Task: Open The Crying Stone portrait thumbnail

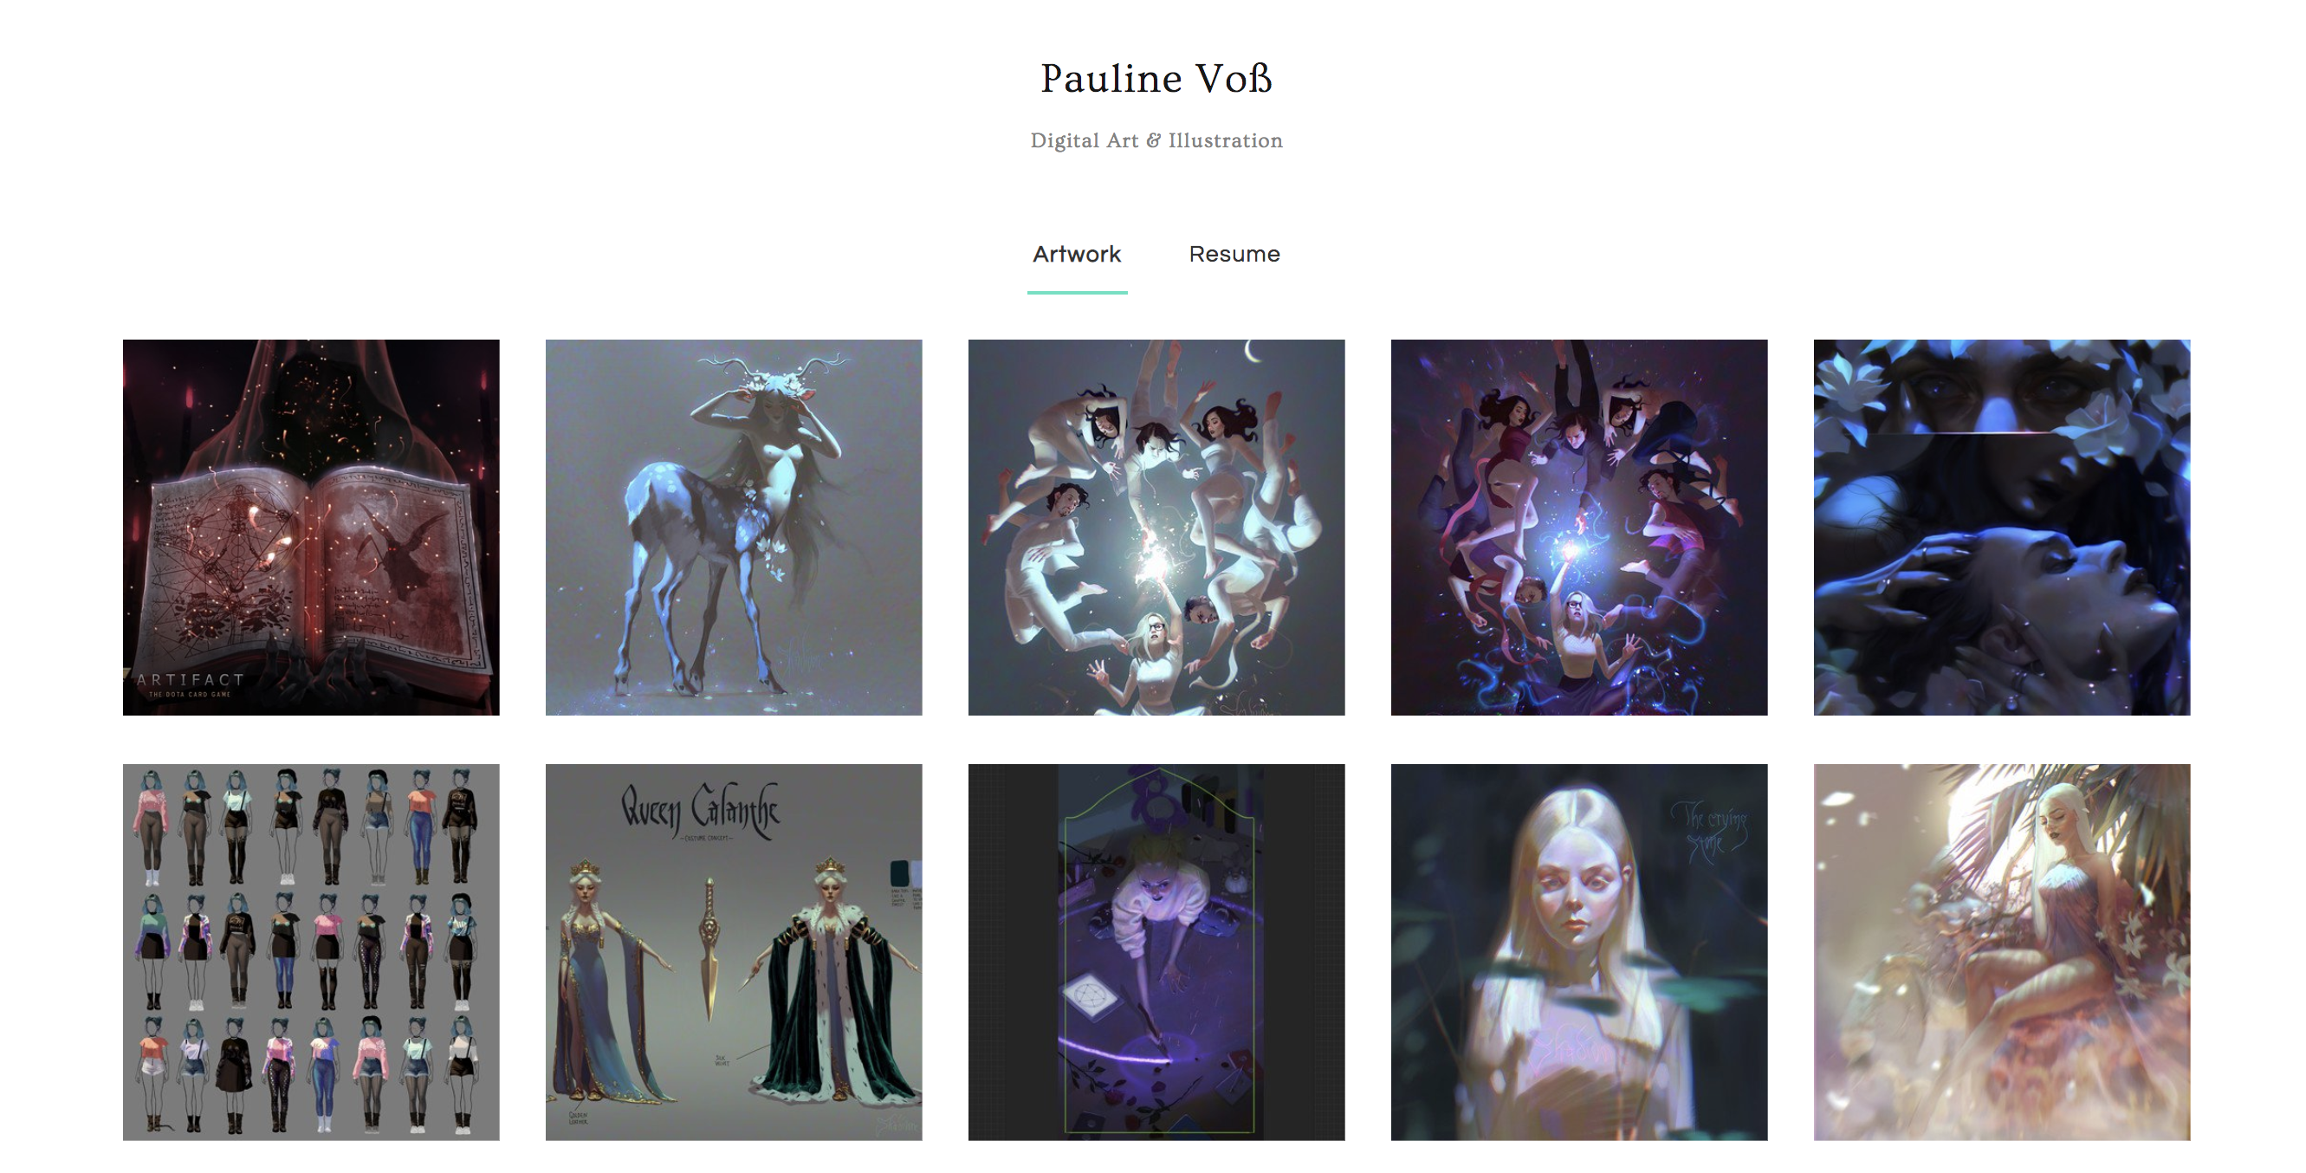Action: point(1579,952)
